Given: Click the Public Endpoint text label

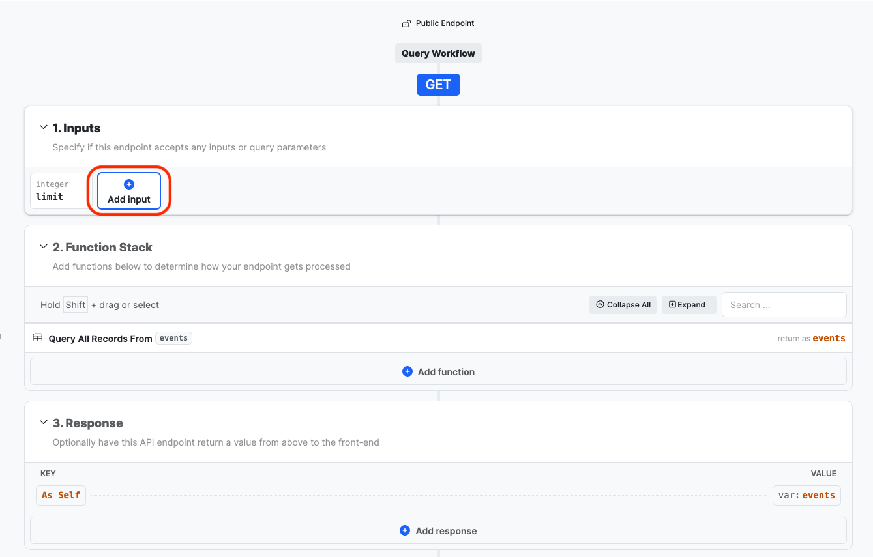Looking at the screenshot, I should [445, 23].
